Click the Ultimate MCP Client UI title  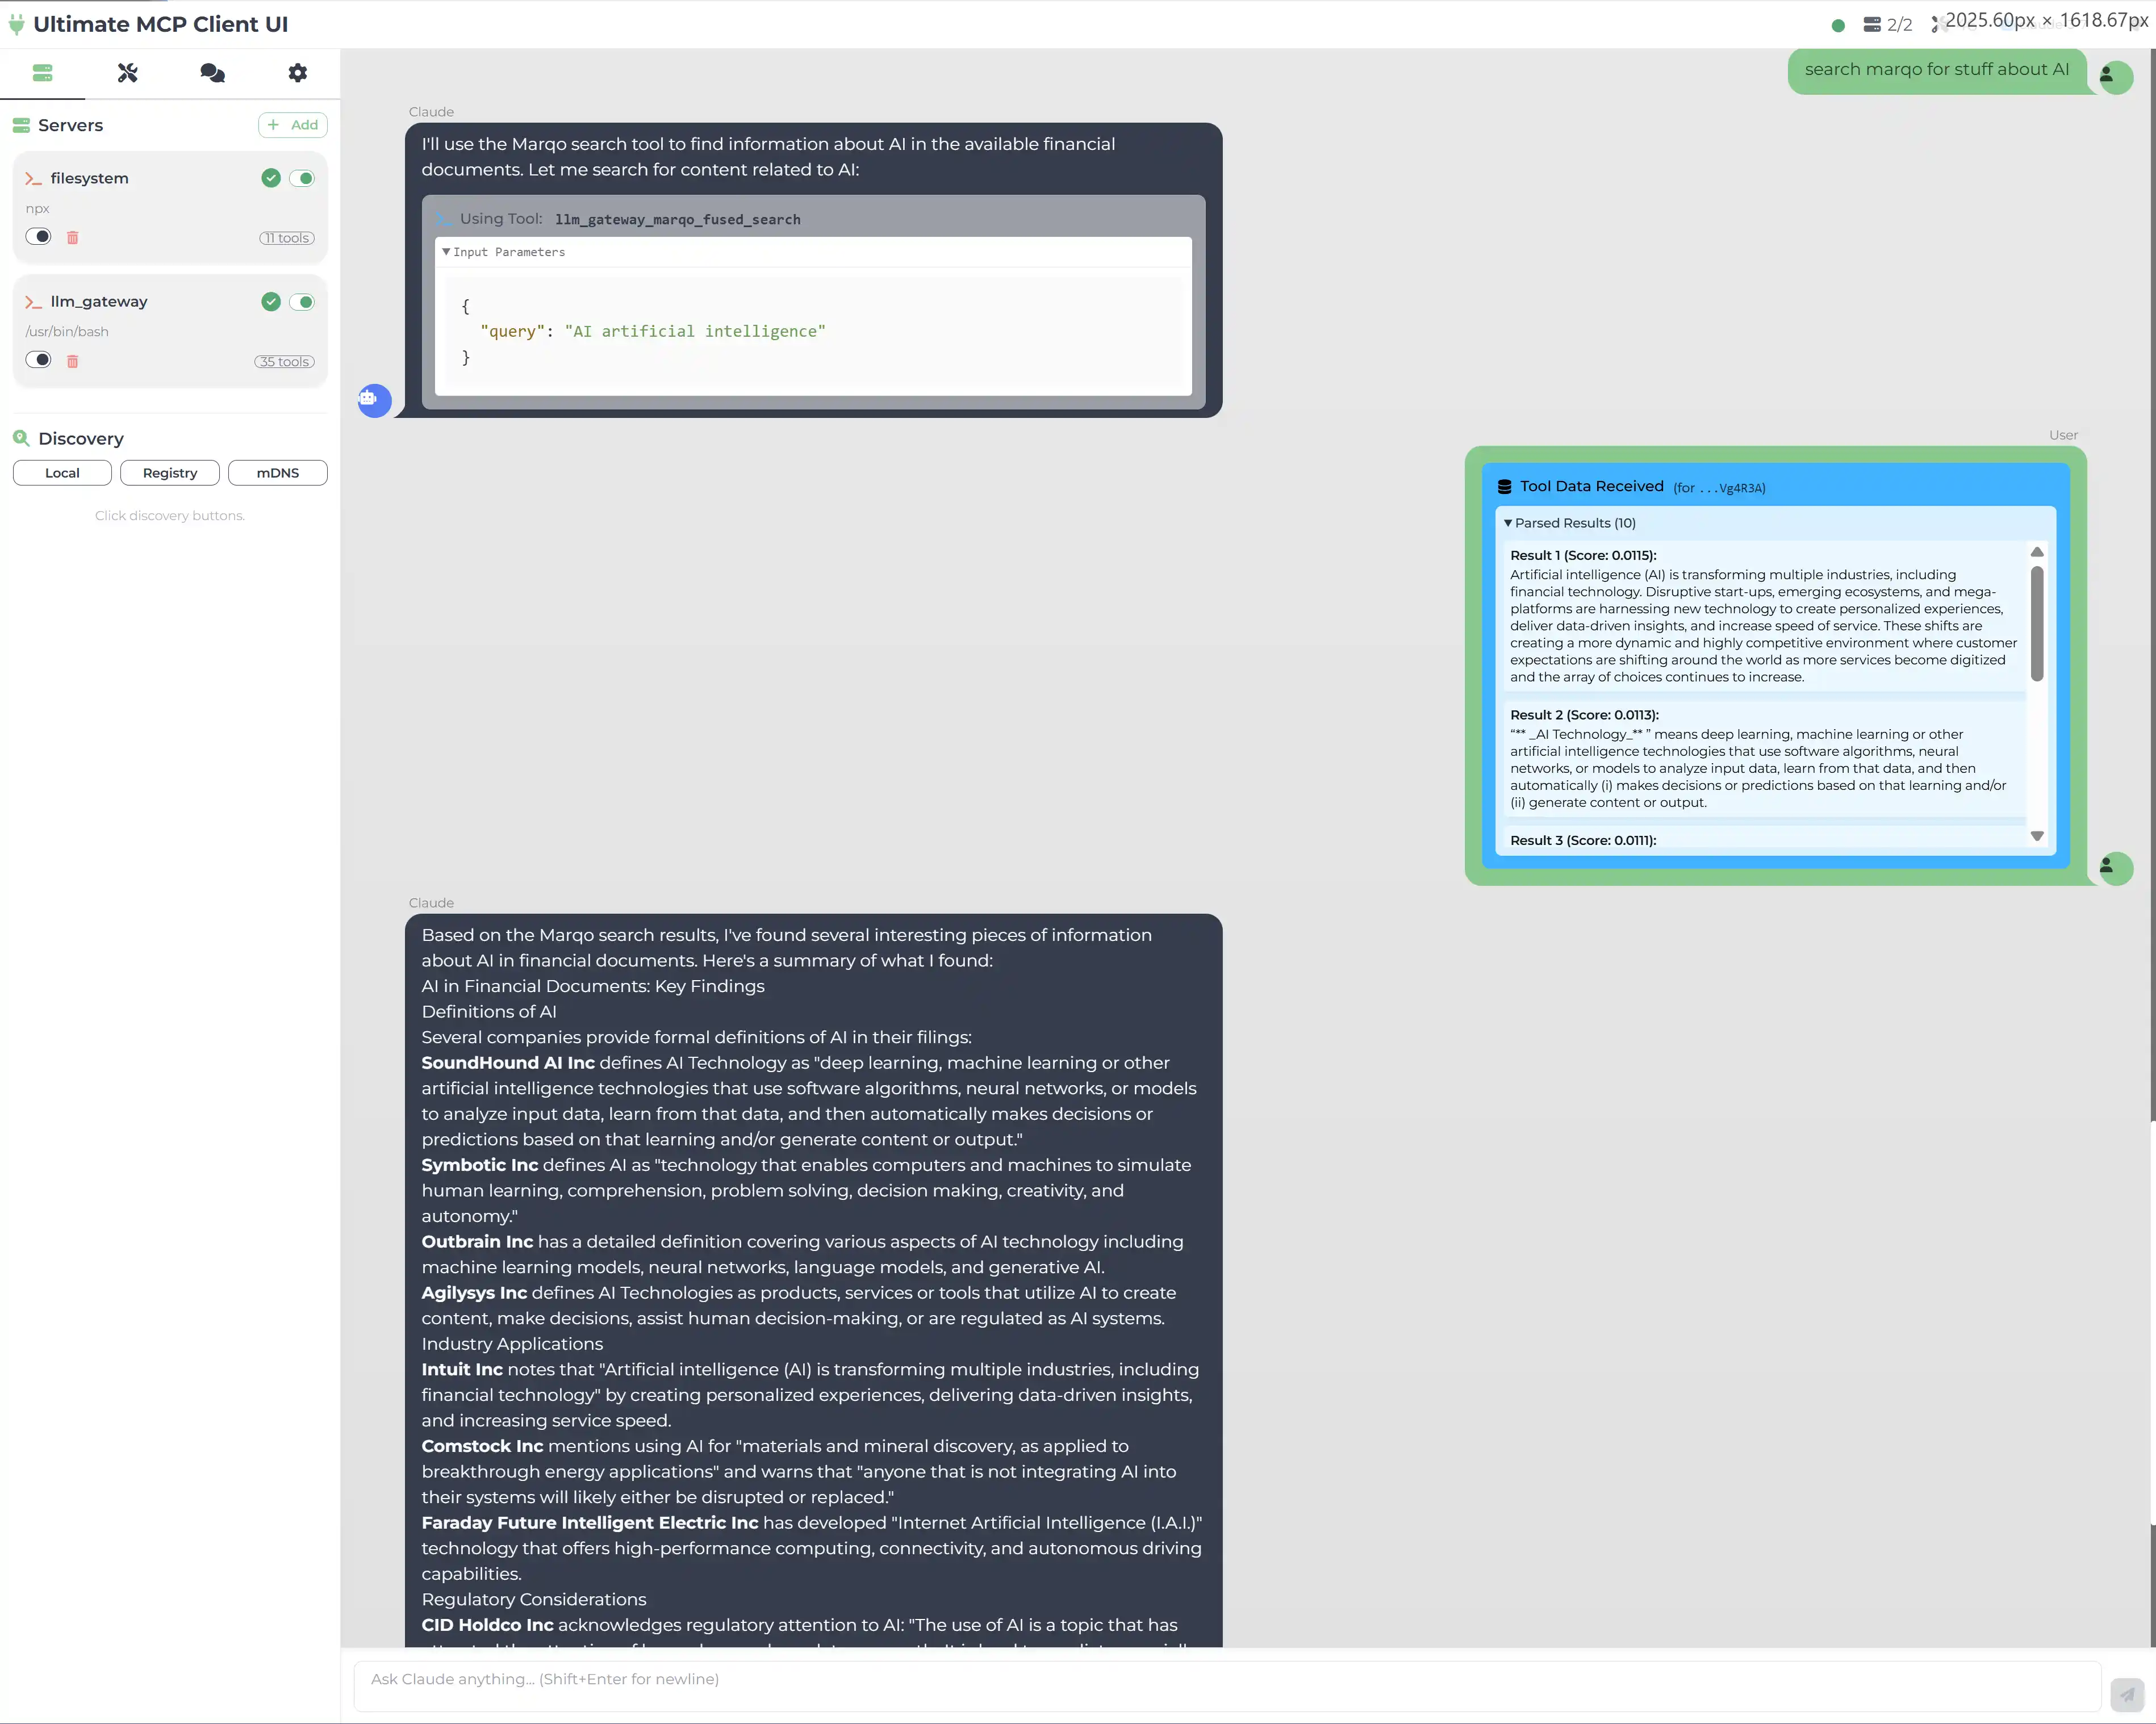161,24
